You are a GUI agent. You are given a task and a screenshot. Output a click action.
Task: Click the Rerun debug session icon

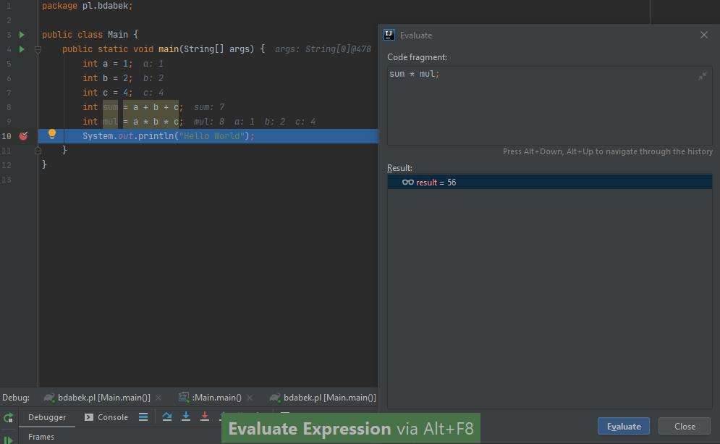(x=9, y=418)
